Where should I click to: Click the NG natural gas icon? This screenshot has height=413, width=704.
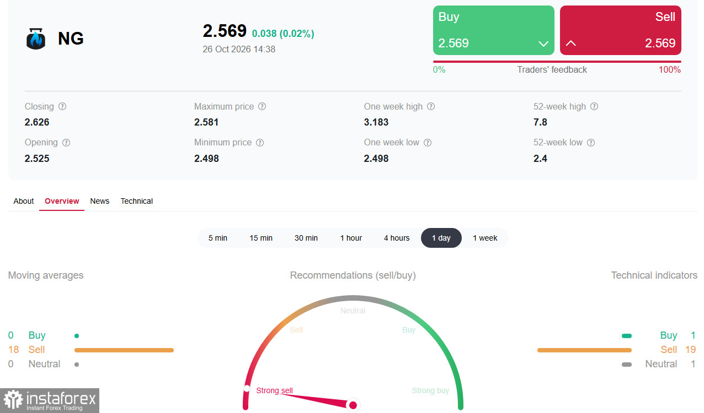(36, 39)
